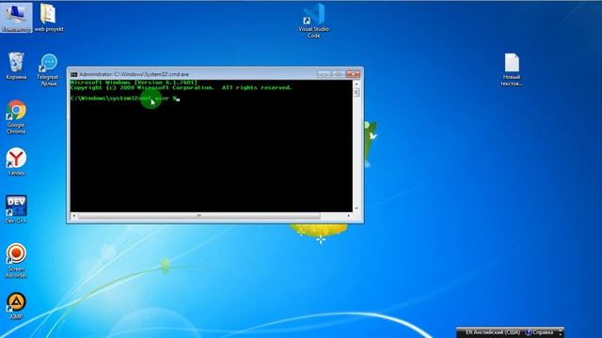
Task: Click the Microsoft Windows version line
Action: tap(134, 83)
